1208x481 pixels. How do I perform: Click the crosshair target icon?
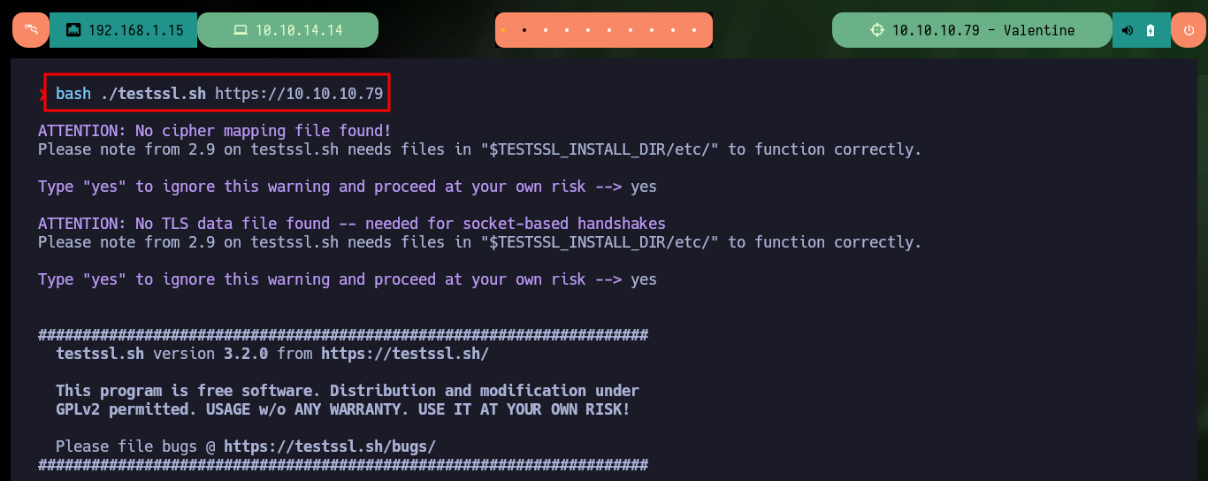tap(877, 30)
